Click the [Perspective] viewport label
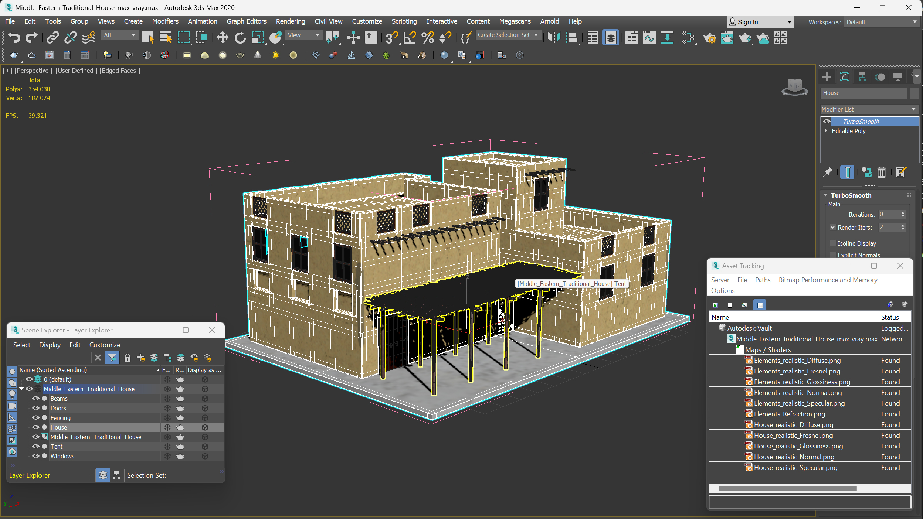Image resolution: width=923 pixels, height=519 pixels. (33, 71)
